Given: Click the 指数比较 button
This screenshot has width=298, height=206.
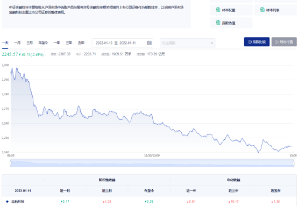Looking at the screenshot, I should pyautogui.click(x=257, y=42).
